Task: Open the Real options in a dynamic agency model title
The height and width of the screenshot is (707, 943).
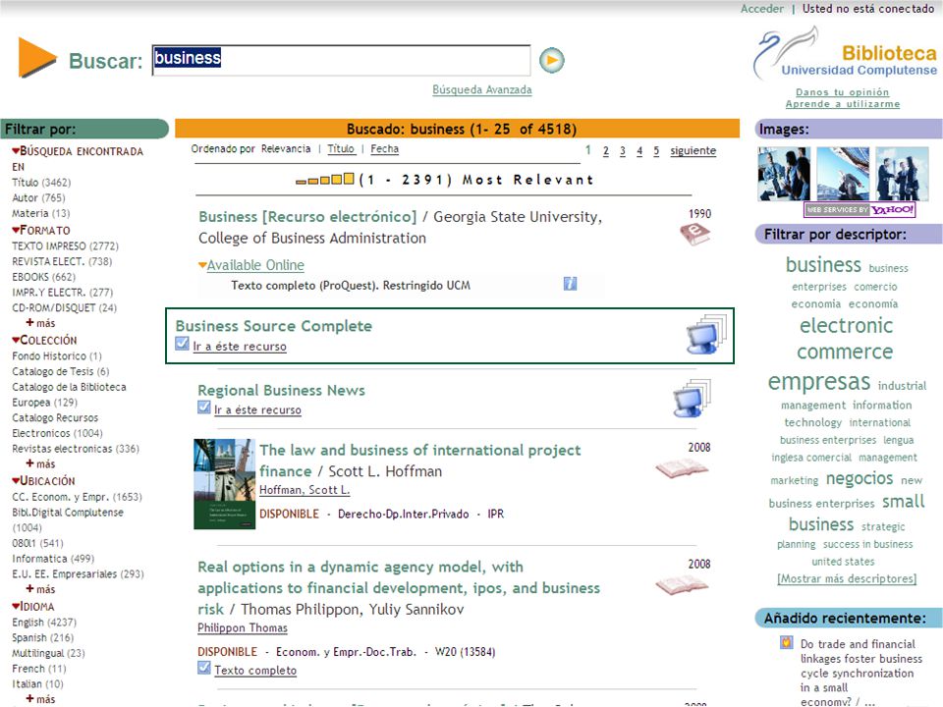Action: [x=399, y=588]
